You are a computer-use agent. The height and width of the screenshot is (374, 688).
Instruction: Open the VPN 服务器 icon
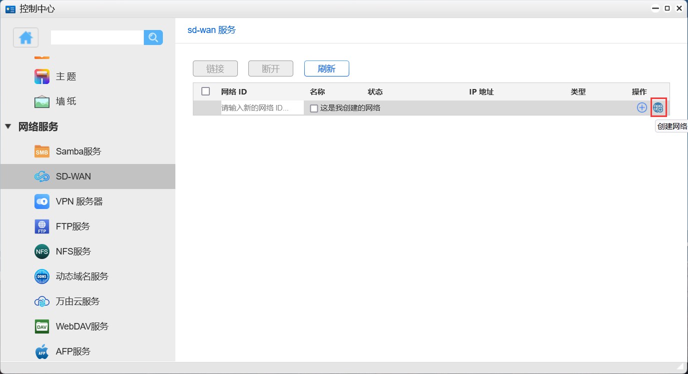pyautogui.click(x=41, y=201)
